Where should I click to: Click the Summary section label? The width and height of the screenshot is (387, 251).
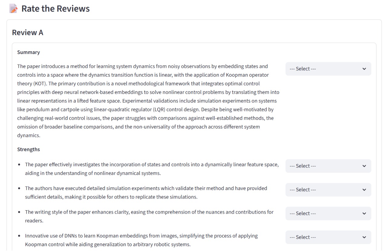[x=28, y=52]
